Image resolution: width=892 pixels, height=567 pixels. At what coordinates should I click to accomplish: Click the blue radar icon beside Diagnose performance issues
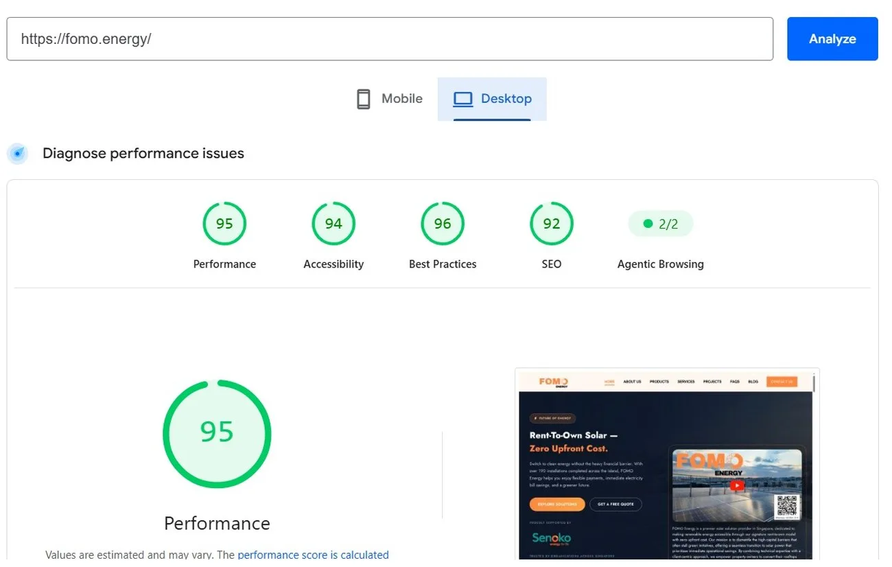point(18,154)
